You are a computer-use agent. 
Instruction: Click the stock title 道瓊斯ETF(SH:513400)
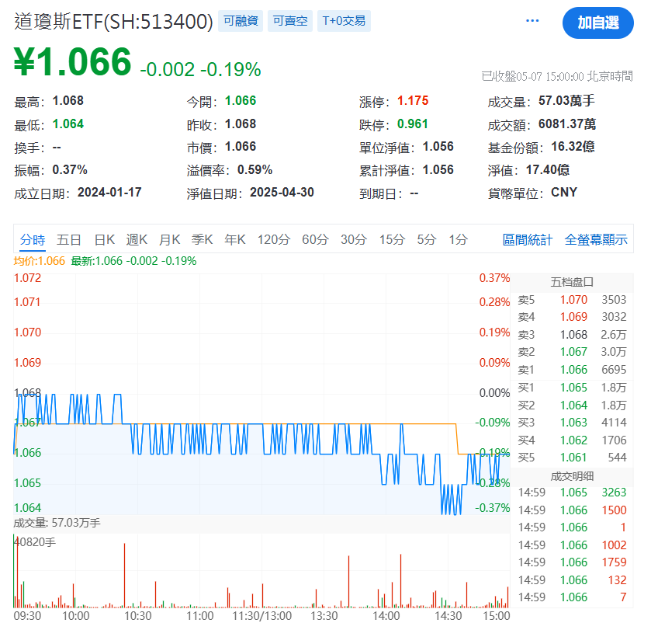coord(113,22)
